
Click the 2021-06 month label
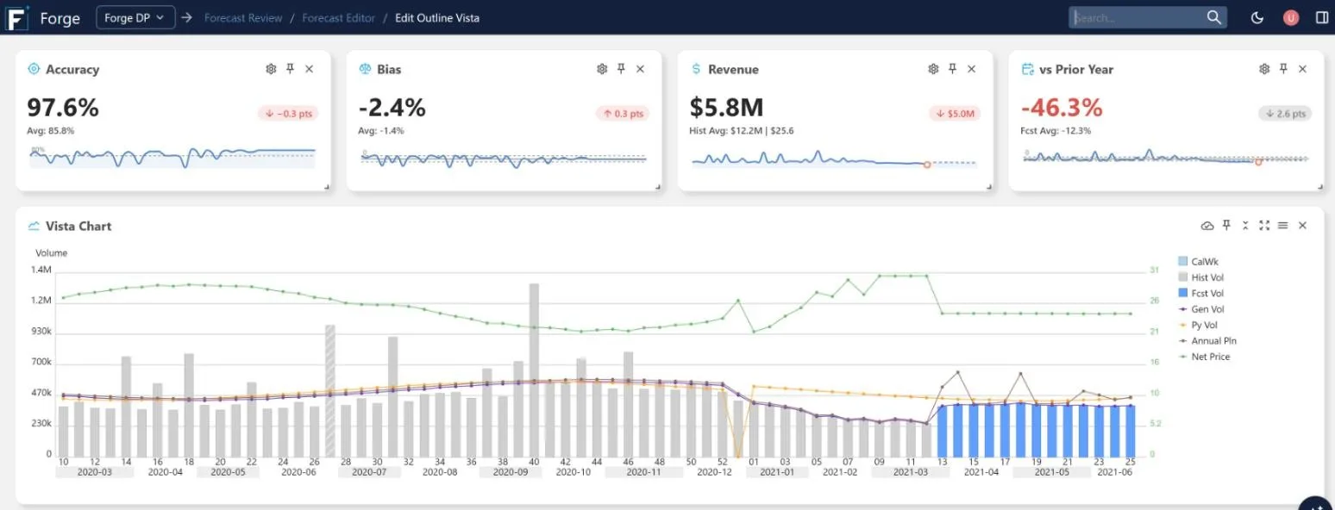1114,472
